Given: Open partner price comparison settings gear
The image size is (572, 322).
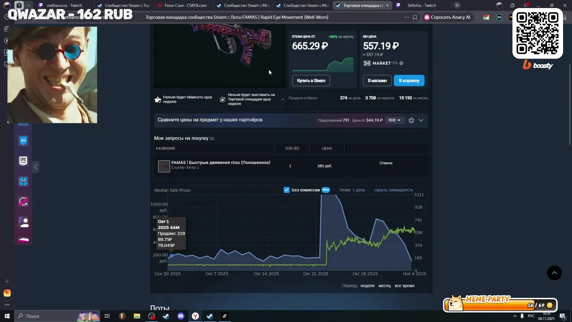Looking at the screenshot, I should pyautogui.click(x=411, y=120).
